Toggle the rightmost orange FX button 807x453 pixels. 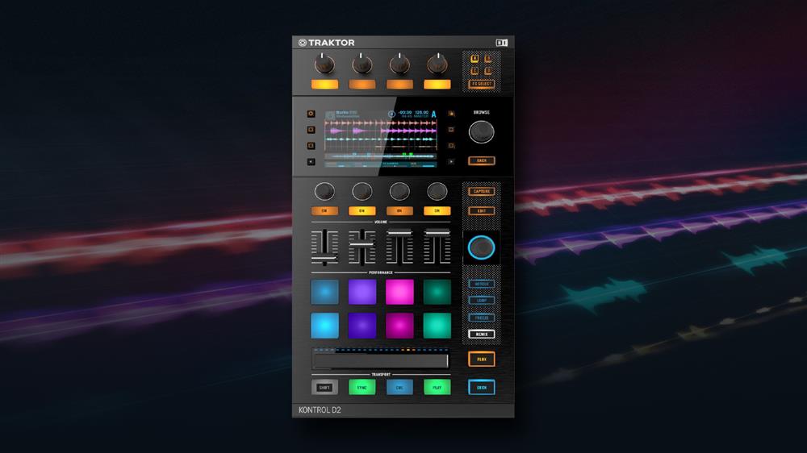click(437, 85)
